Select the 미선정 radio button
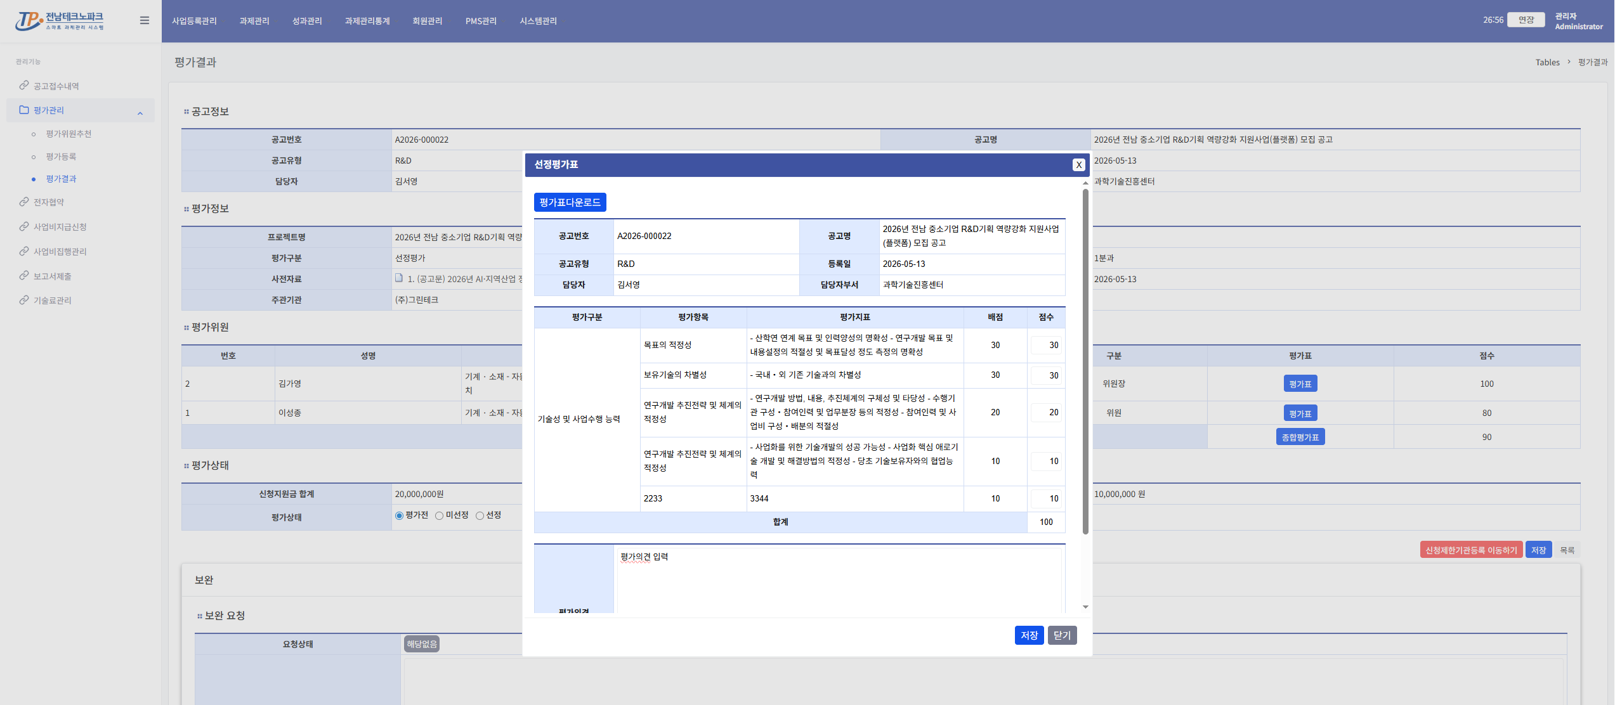 pyautogui.click(x=439, y=516)
